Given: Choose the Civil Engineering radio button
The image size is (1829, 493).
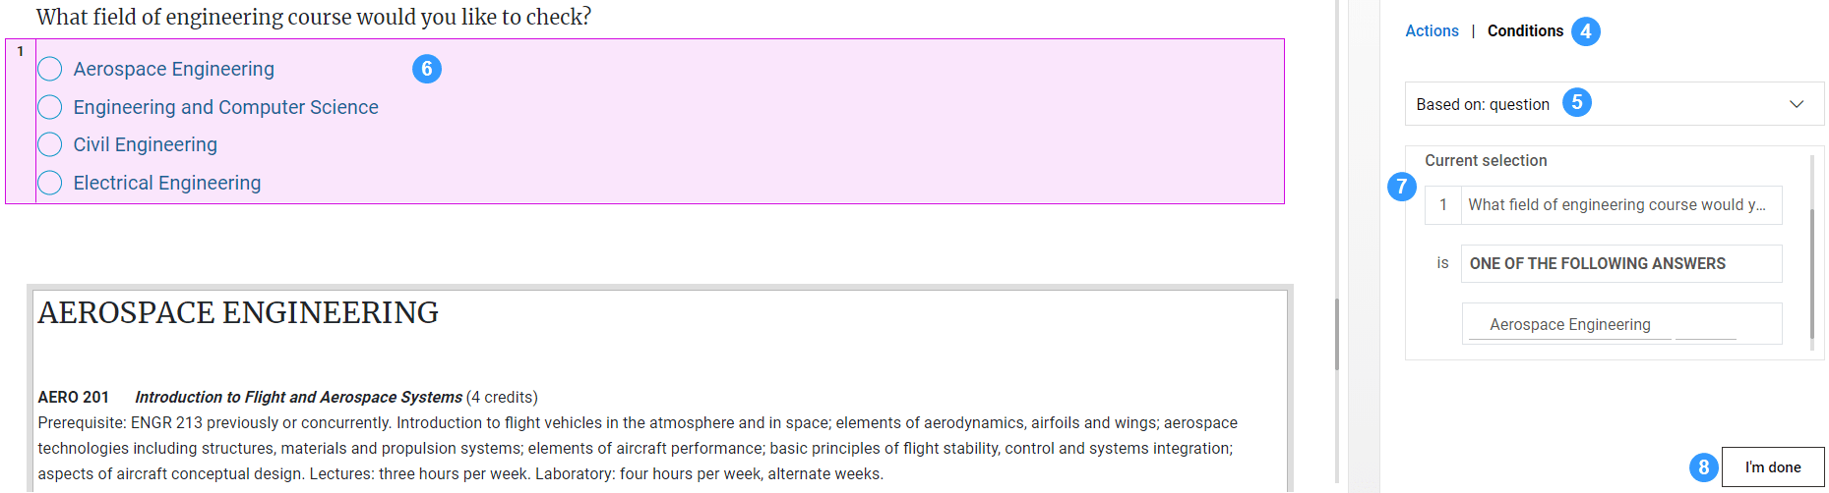Looking at the screenshot, I should (x=50, y=144).
